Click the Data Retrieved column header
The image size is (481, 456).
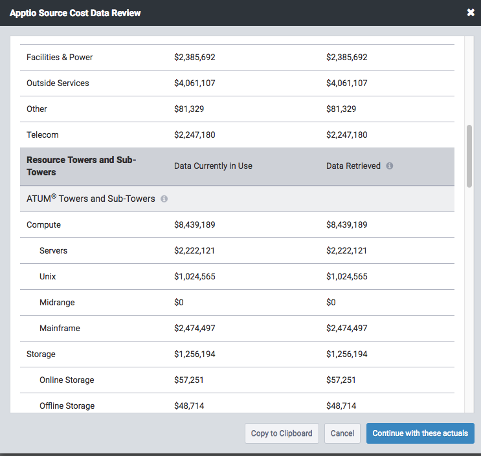[353, 166]
